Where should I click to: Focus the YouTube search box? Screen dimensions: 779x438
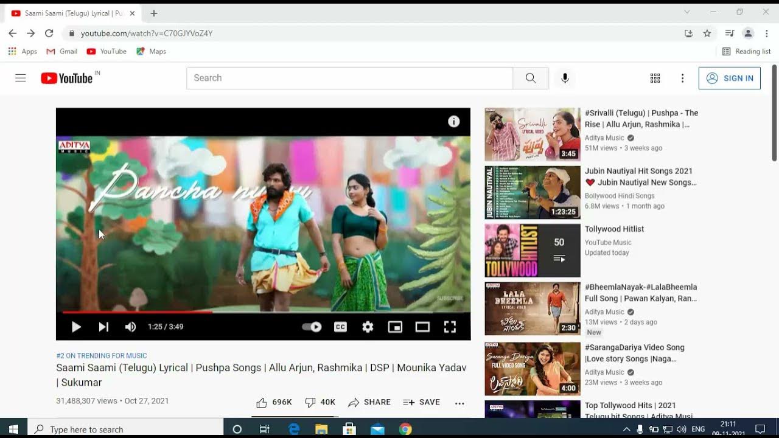349,78
